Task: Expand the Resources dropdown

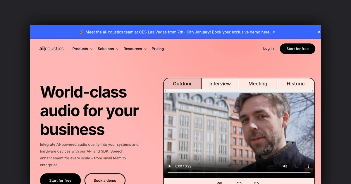Action: tap(135, 49)
